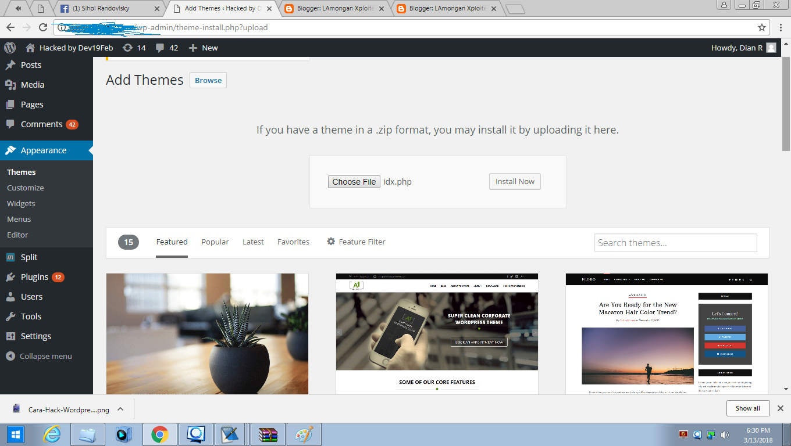Image resolution: width=791 pixels, height=446 pixels.
Task: Click Install Now to upload idx.php
Action: click(x=514, y=181)
